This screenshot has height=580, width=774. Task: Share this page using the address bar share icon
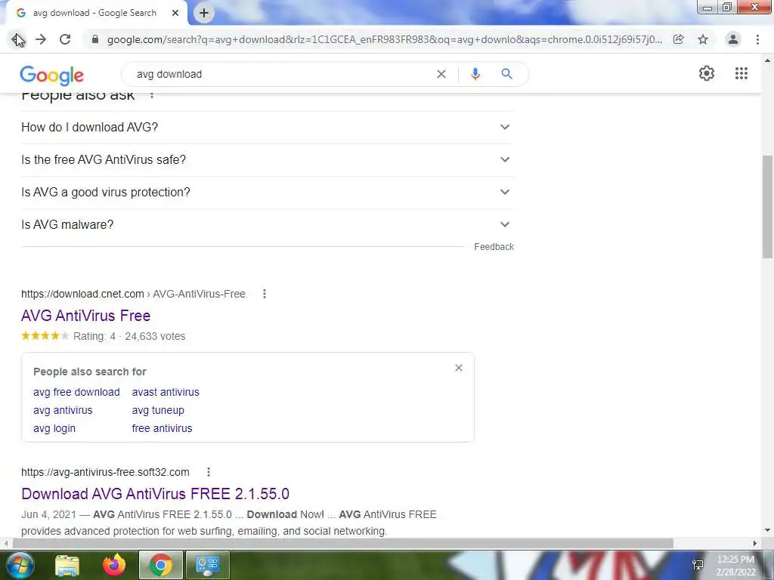pyautogui.click(x=679, y=39)
